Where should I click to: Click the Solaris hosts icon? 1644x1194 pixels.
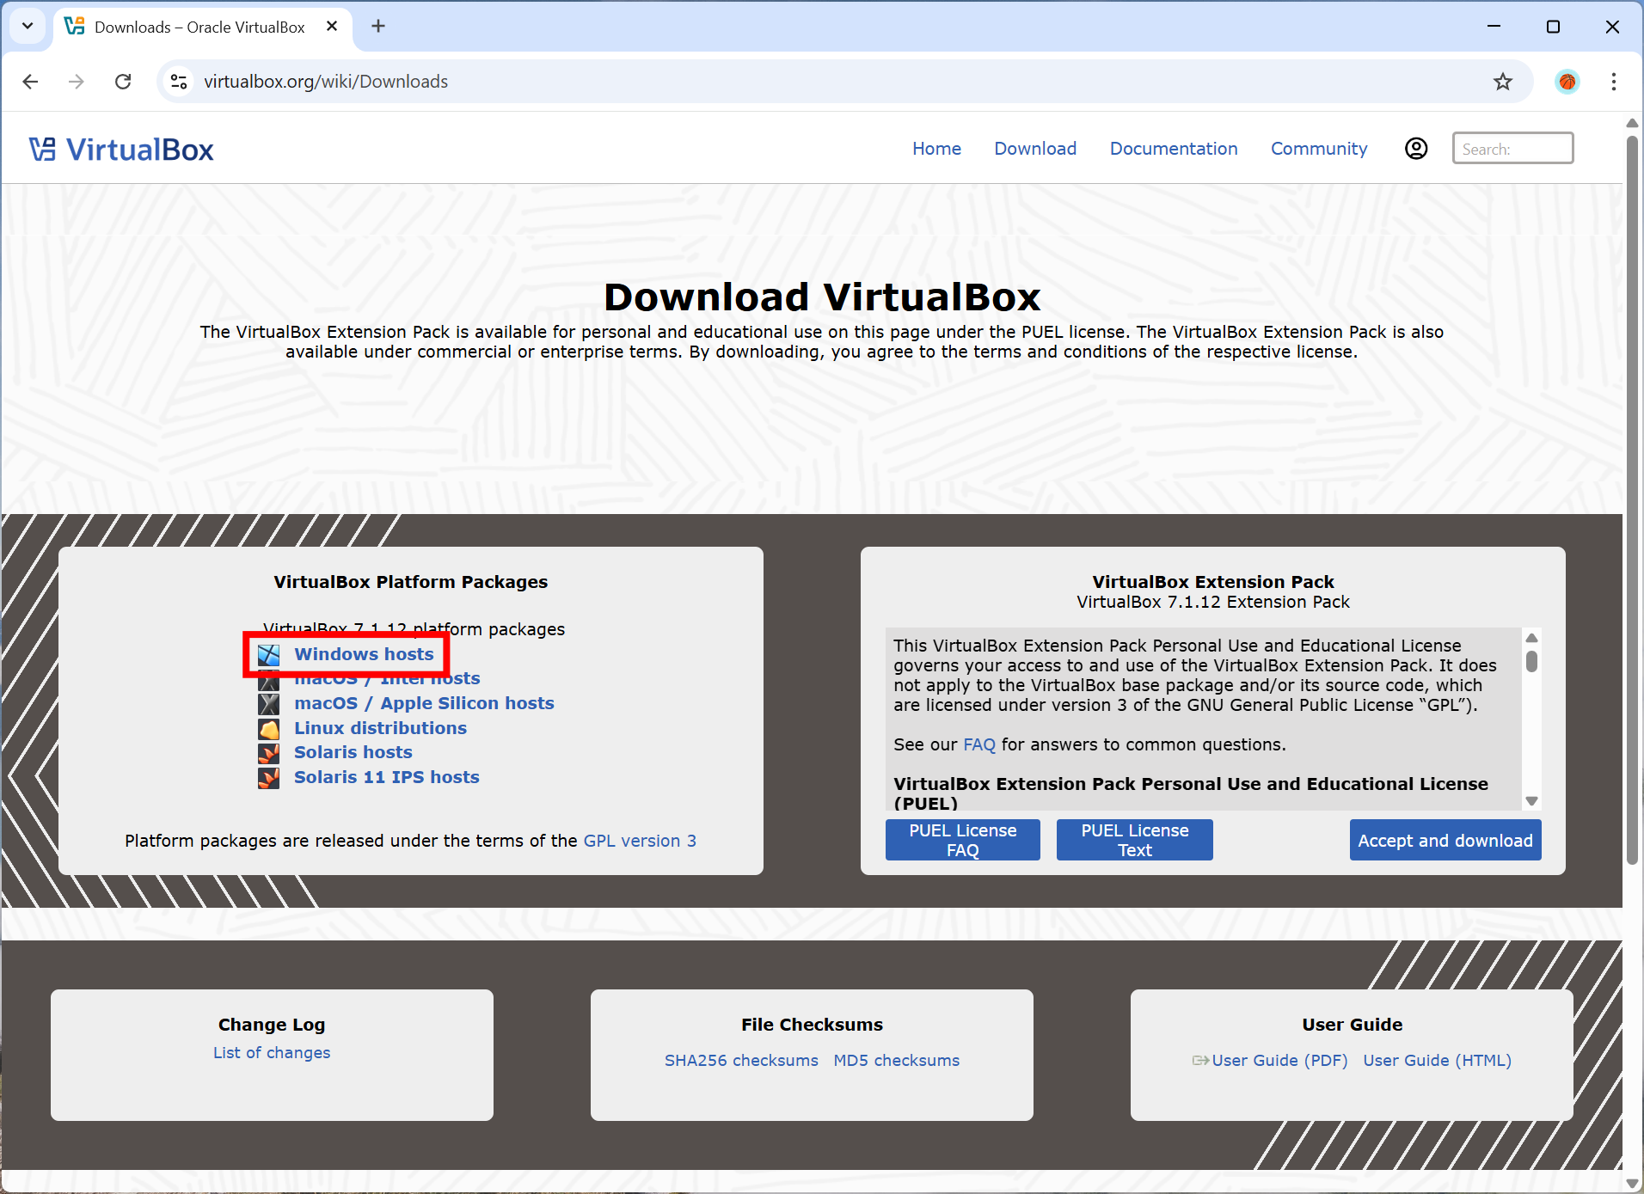click(268, 753)
